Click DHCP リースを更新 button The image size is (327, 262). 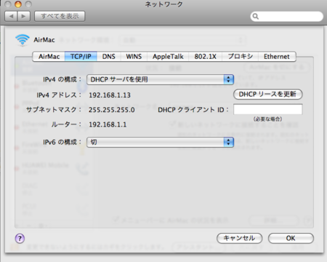[267, 94]
